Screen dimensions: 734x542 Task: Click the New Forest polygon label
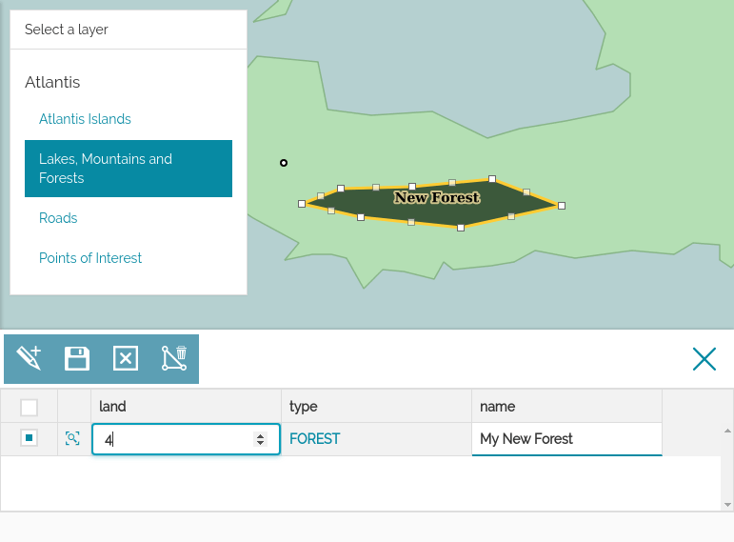pos(437,198)
